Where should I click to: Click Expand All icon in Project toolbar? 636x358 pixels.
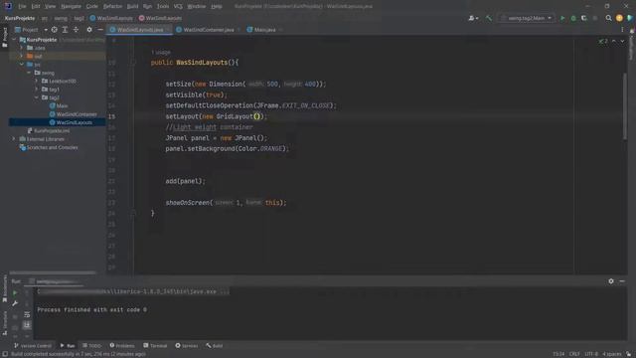65,30
